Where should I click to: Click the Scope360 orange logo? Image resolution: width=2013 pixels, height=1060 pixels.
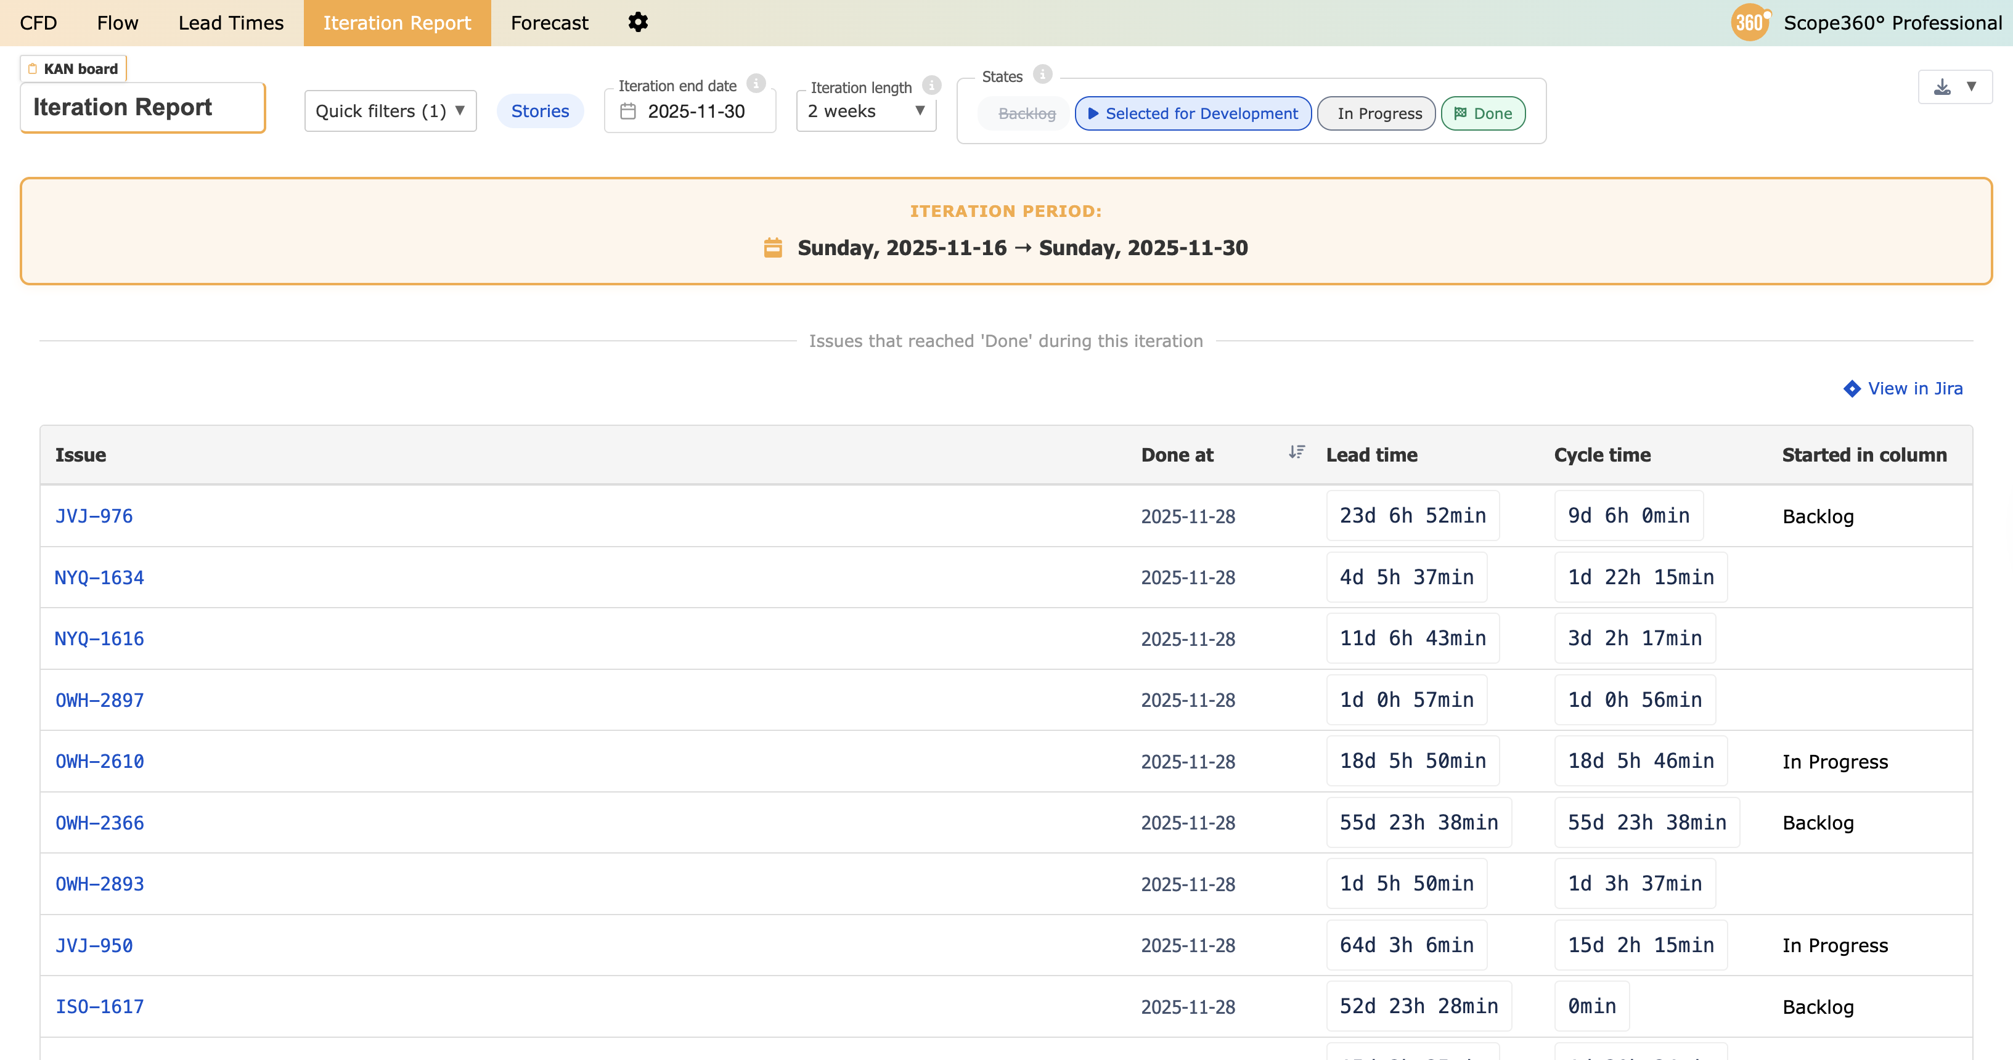1750,23
